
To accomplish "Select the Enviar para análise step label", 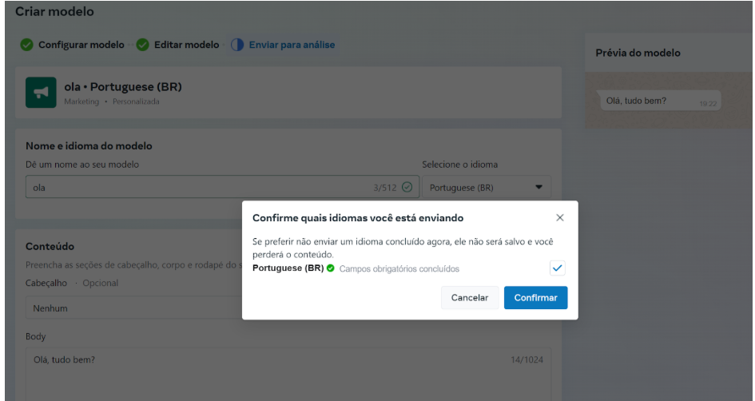I will 292,45.
